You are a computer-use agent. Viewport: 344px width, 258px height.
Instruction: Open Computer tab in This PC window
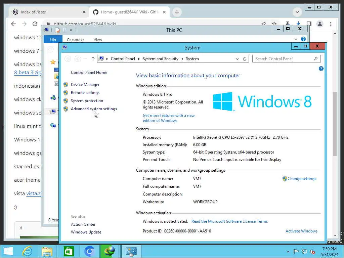pyautogui.click(x=75, y=40)
